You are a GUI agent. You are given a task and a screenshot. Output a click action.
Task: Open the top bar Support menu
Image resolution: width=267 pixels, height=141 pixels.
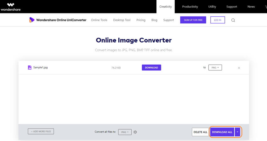click(x=232, y=7)
